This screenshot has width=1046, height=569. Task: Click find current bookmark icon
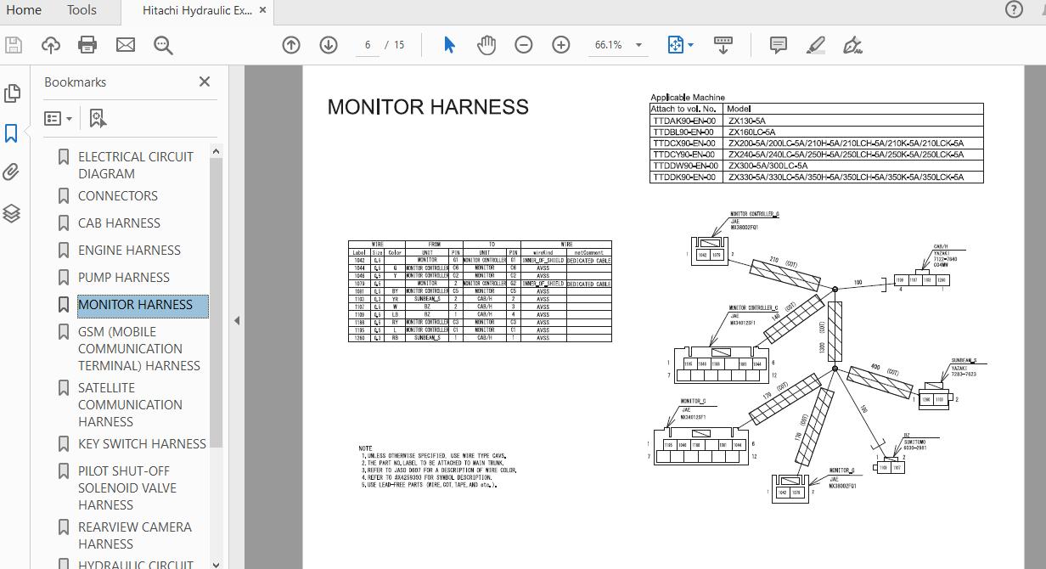click(x=98, y=118)
